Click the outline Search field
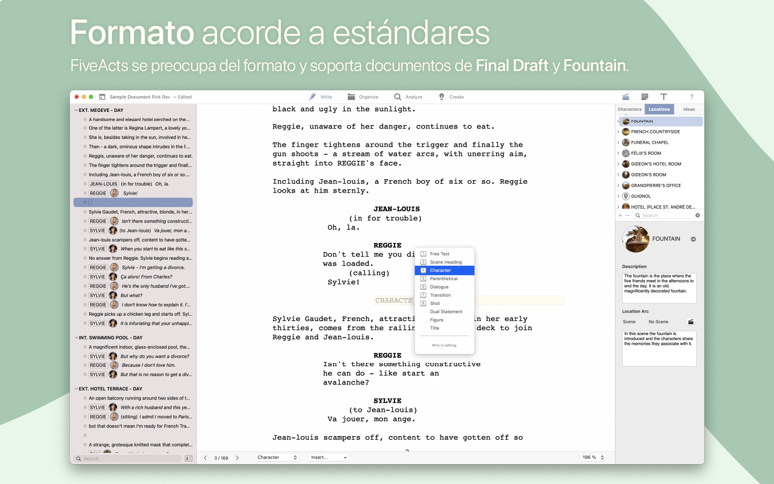The height and width of the screenshot is (484, 774). click(x=128, y=459)
